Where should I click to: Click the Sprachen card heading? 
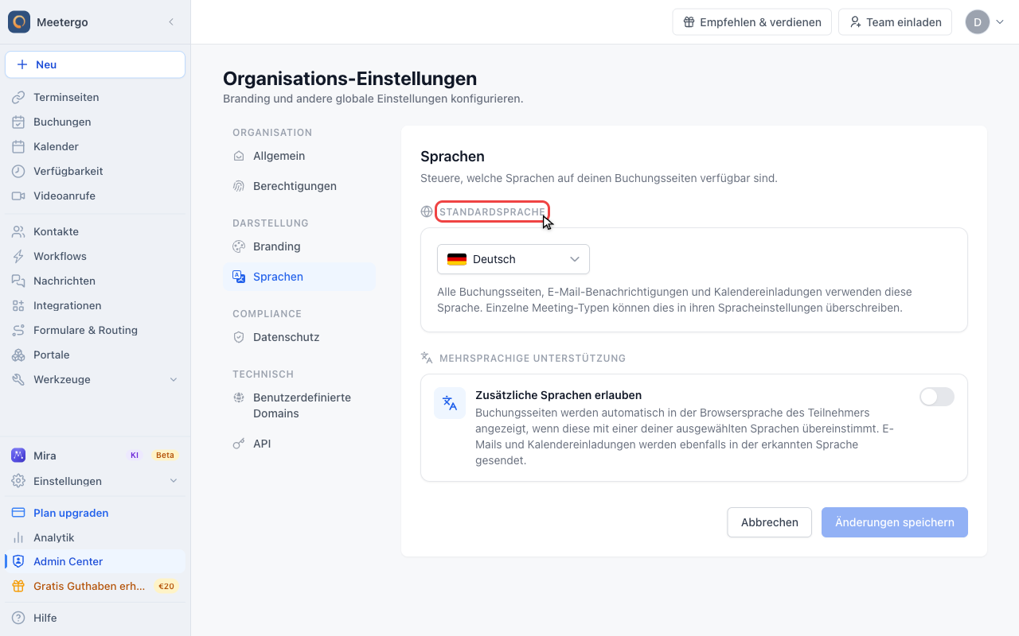click(x=452, y=157)
